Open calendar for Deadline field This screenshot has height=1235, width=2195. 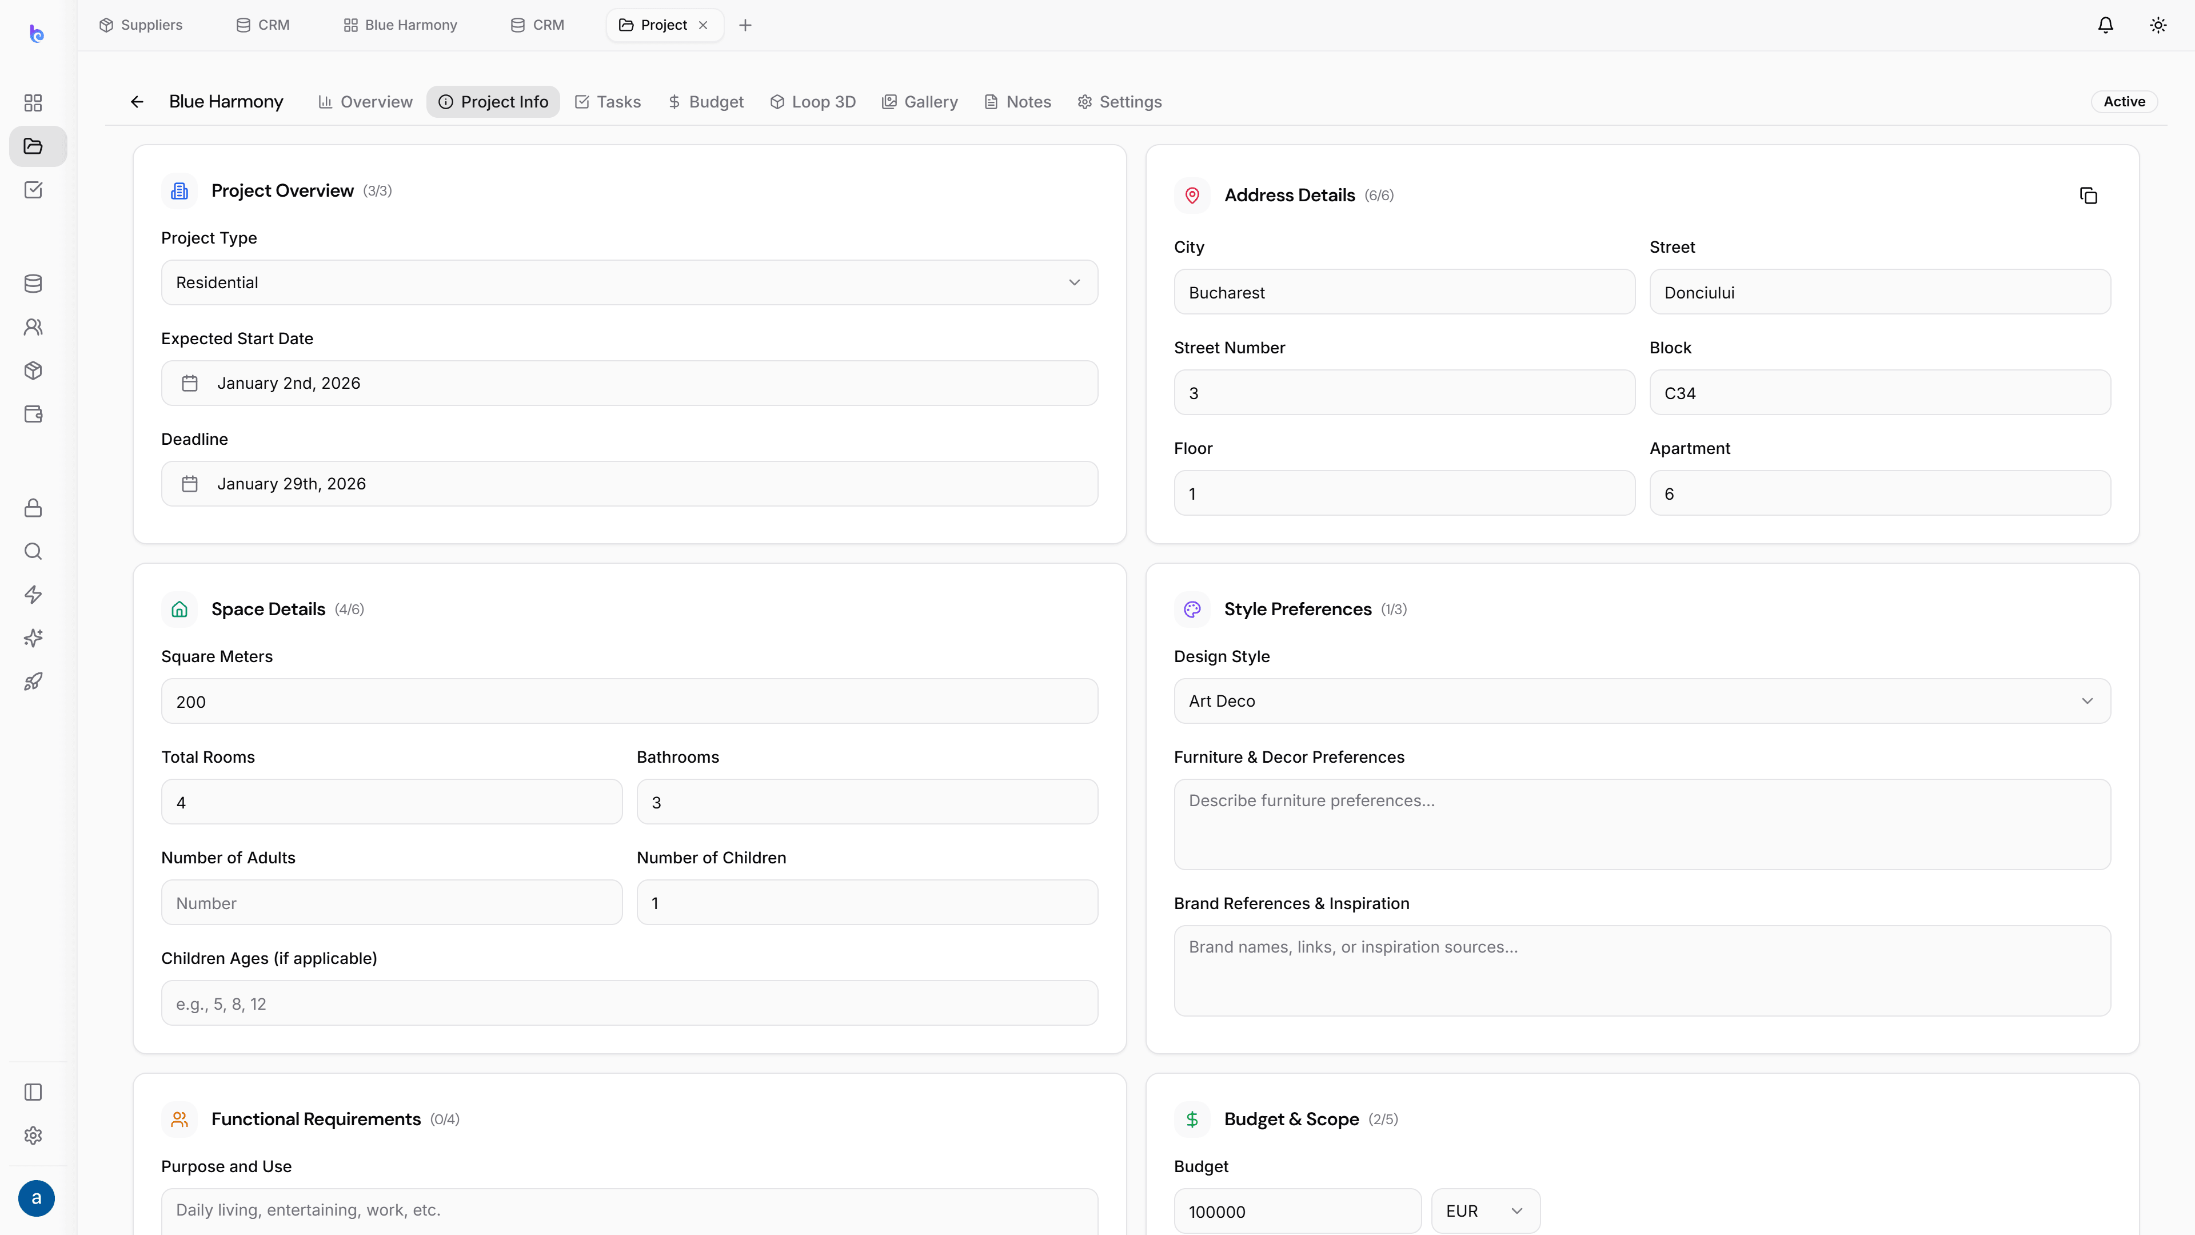190,484
